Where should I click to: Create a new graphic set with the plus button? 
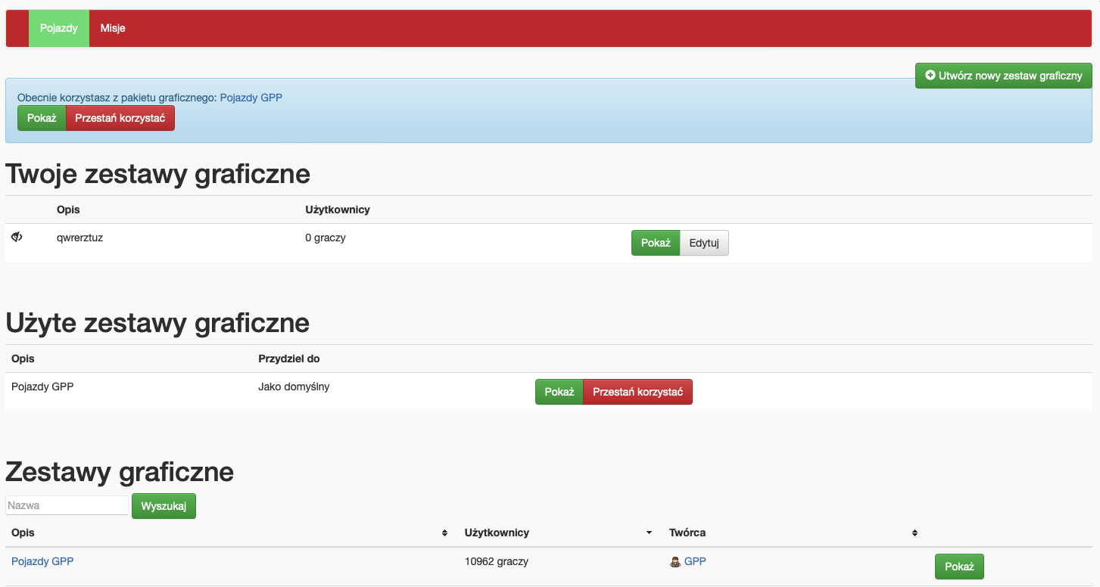[1003, 76]
